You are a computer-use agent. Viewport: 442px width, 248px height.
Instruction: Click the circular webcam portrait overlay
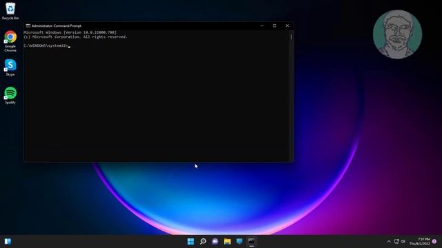(x=398, y=34)
